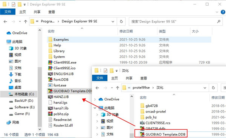Click the Client99SE.exe application icon
226x138 pixels.
(x=50, y=62)
